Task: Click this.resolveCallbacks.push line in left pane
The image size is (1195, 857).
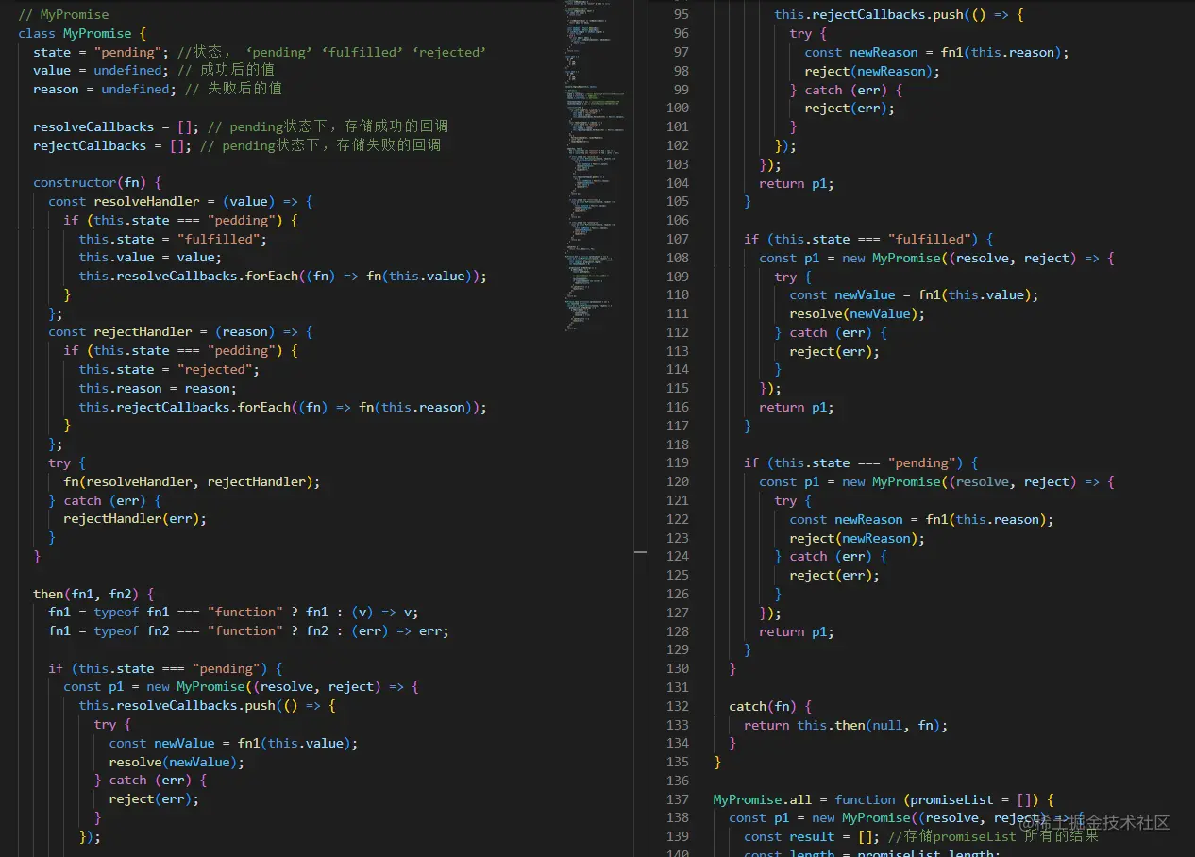Action: [207, 705]
